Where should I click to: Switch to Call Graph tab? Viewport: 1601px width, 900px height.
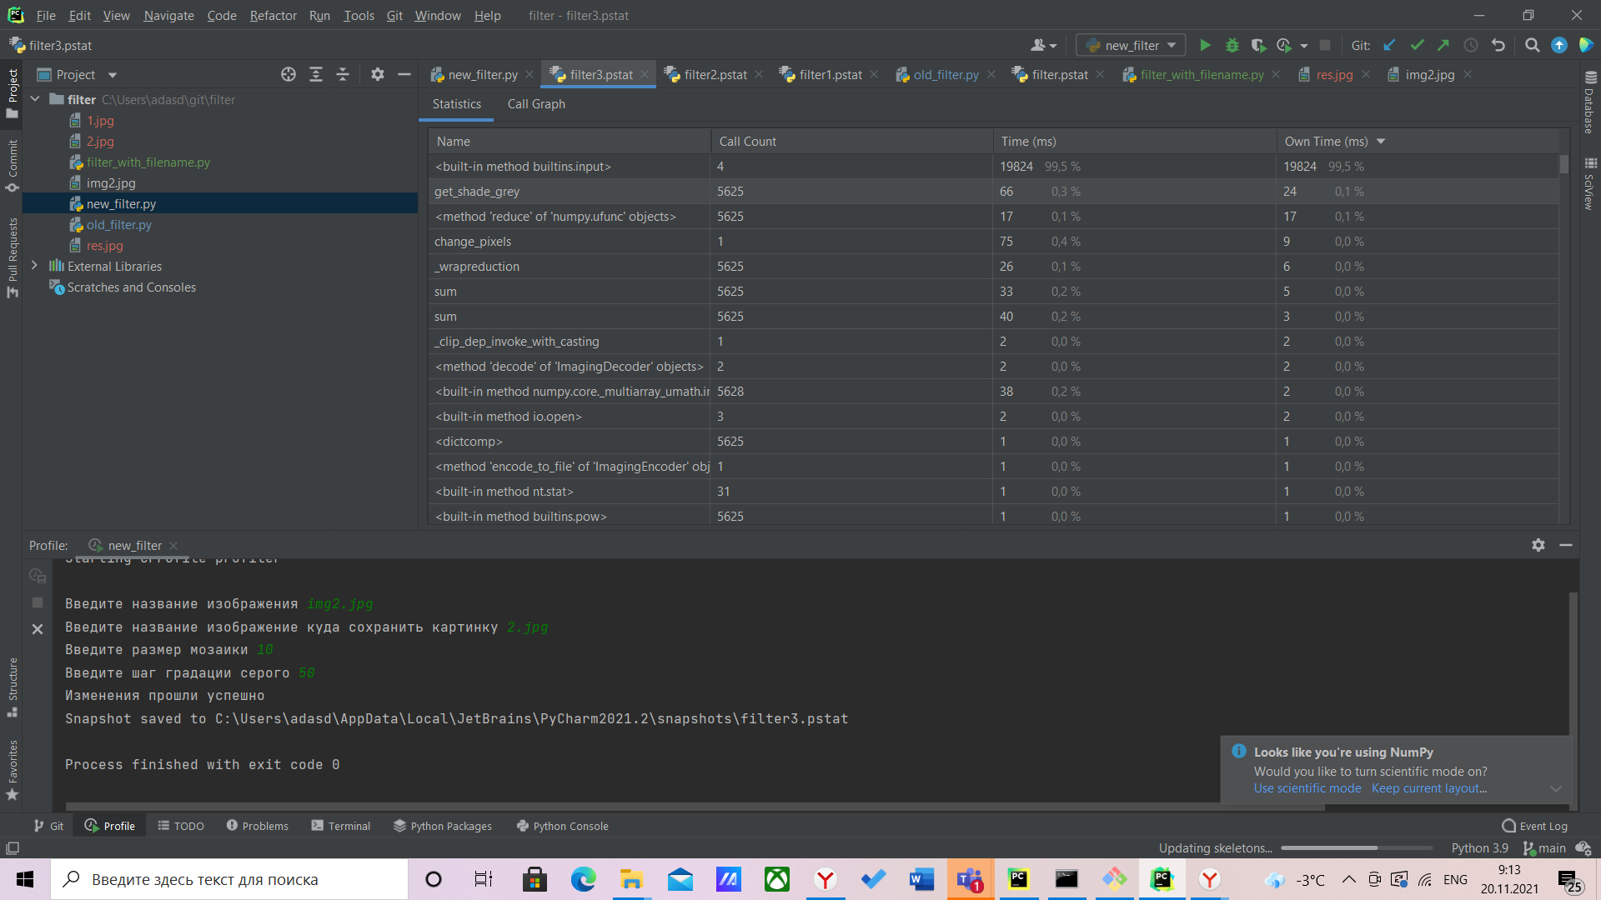(536, 104)
